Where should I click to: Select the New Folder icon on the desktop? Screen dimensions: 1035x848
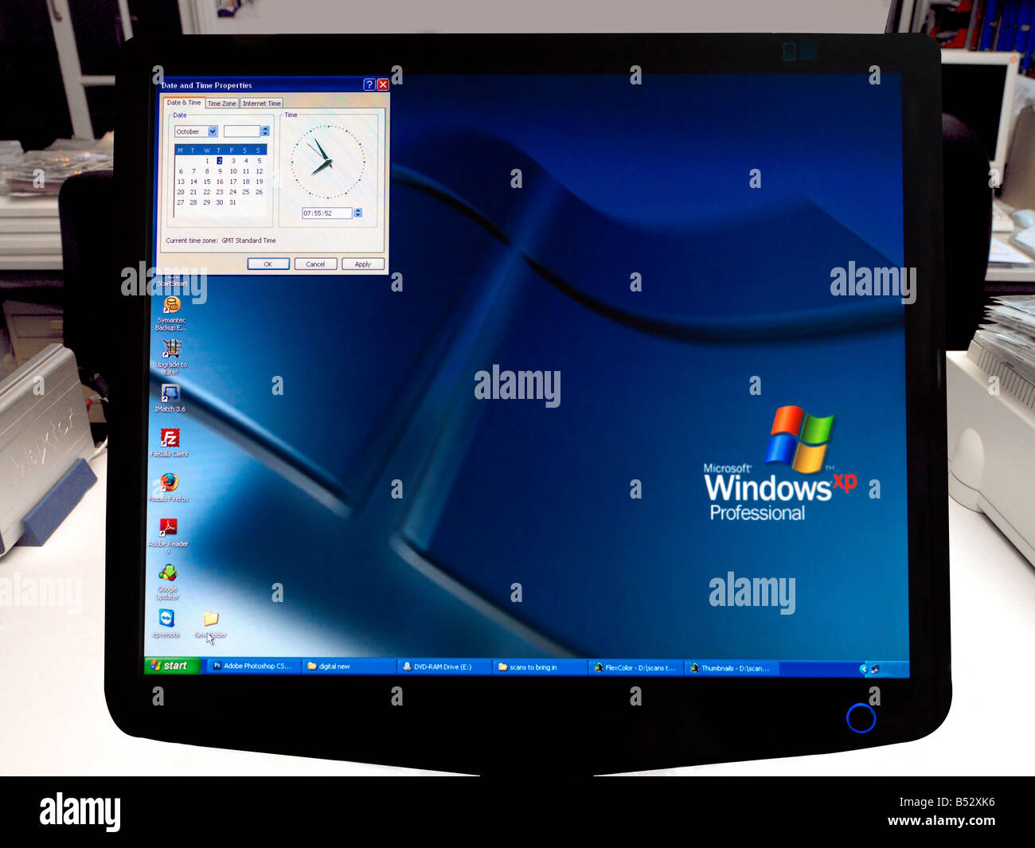coord(211,620)
